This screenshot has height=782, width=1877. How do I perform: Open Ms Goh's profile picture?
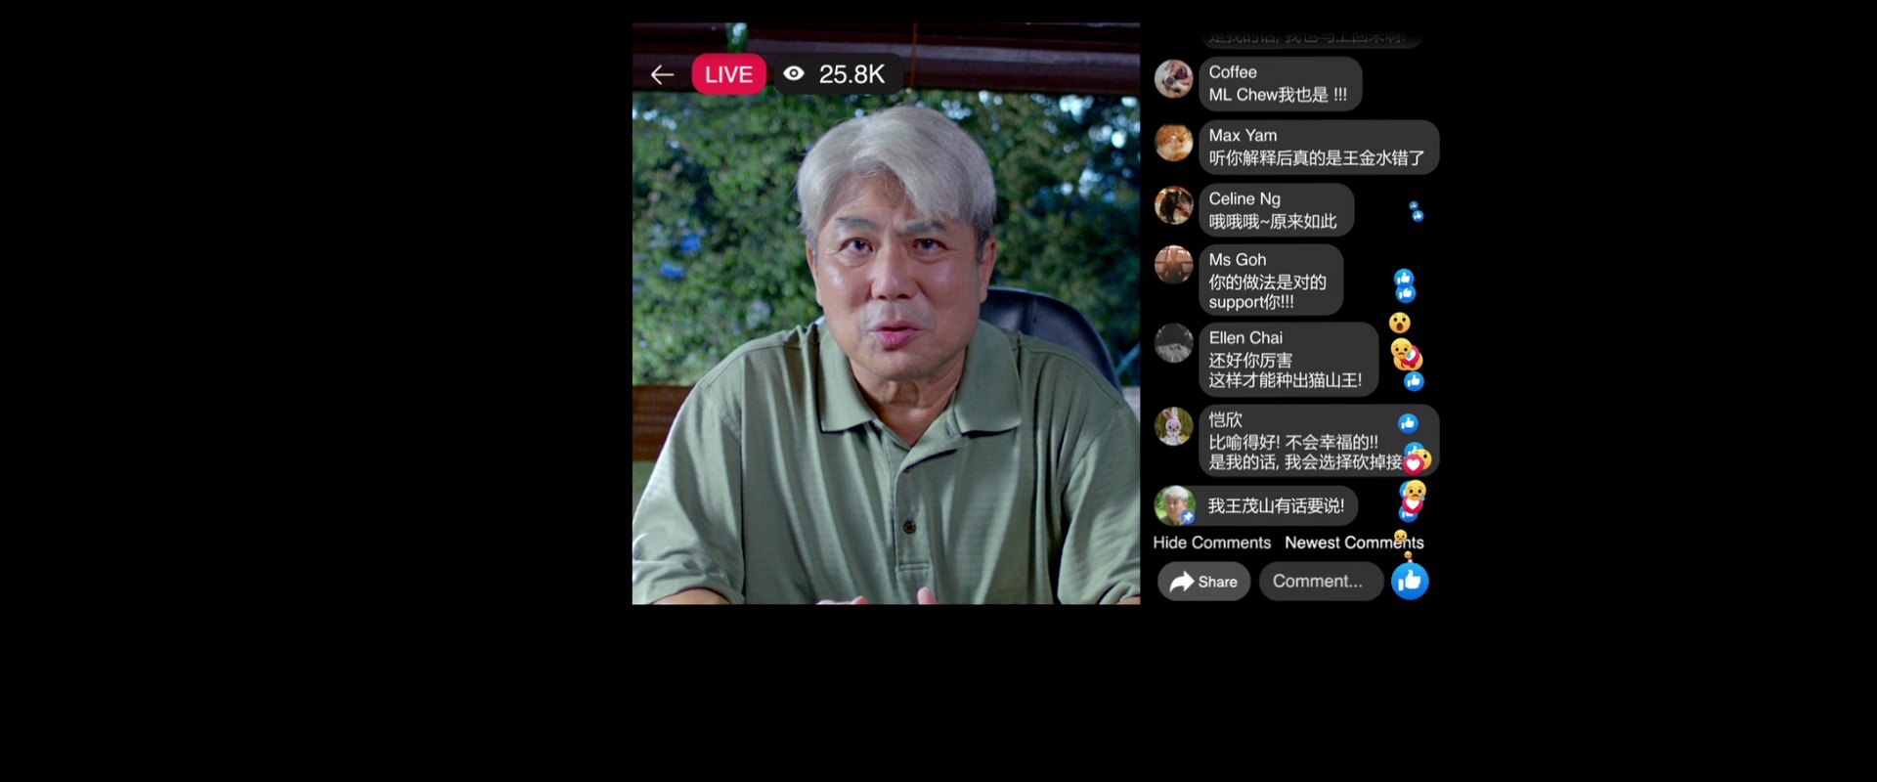pyautogui.click(x=1173, y=264)
